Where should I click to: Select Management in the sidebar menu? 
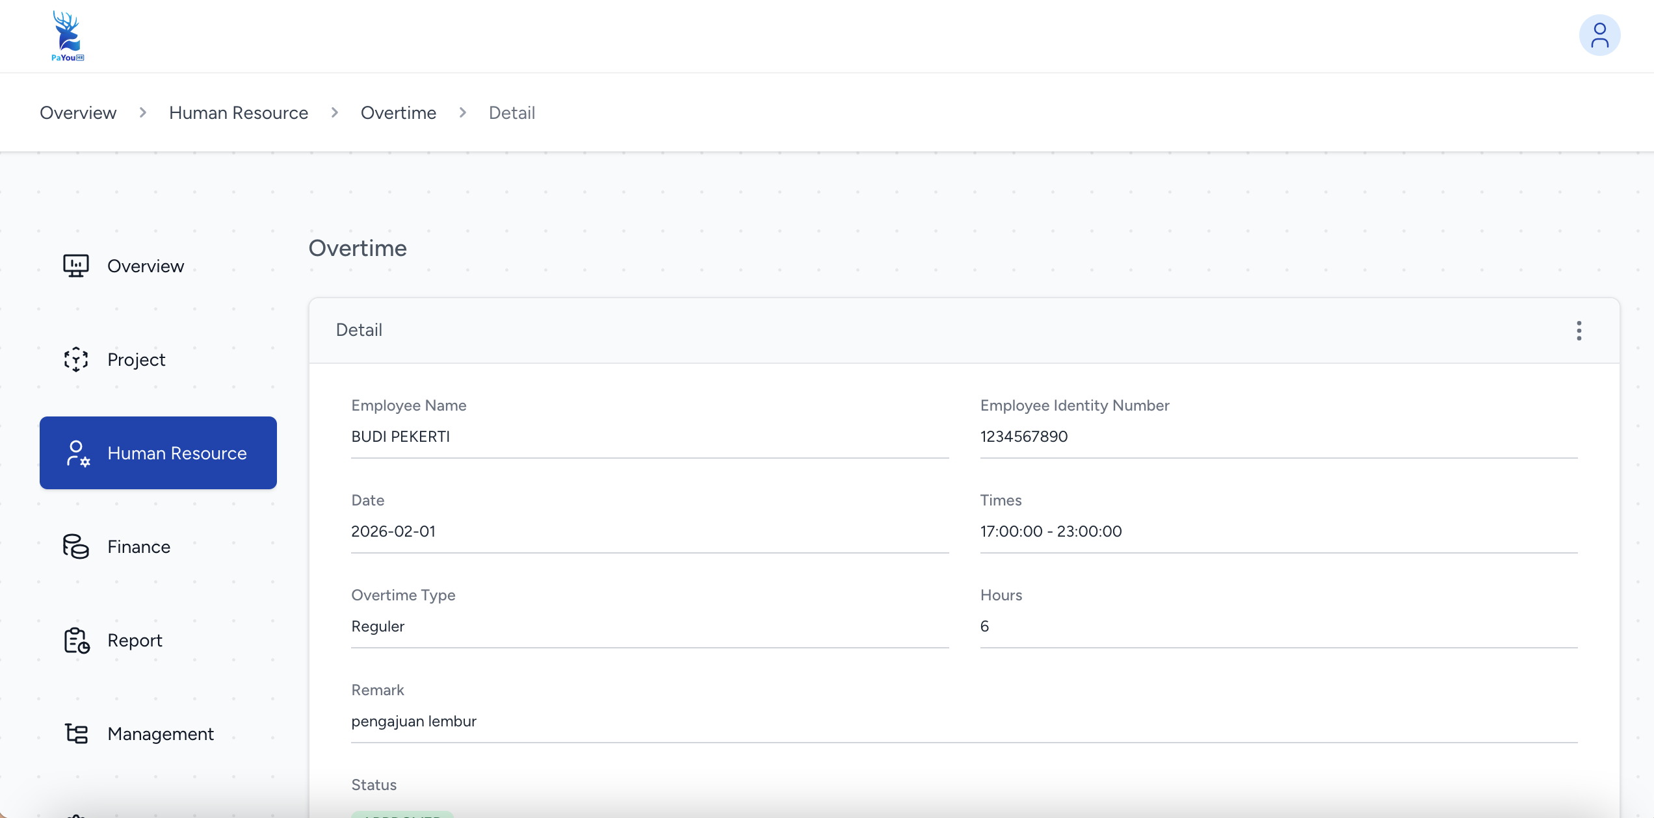[161, 734]
